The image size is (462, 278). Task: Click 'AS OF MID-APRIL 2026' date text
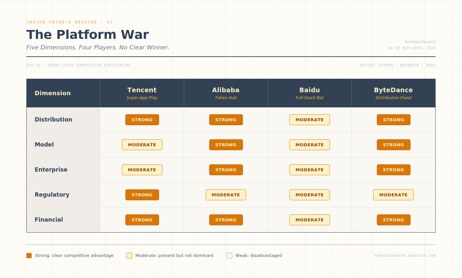click(x=412, y=48)
